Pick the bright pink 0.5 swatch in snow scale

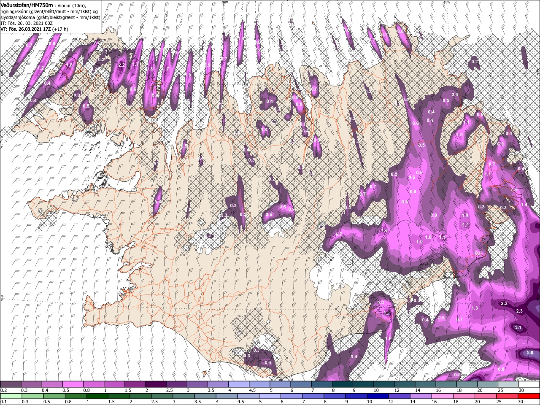(73, 385)
